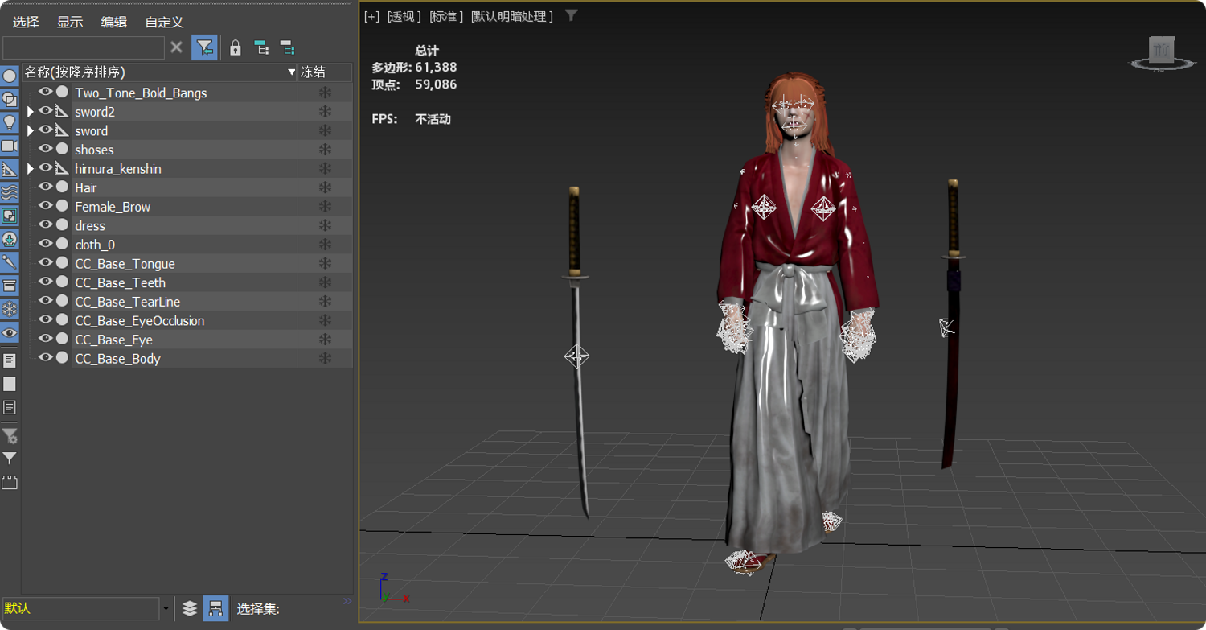Open the 选择 menu

[26, 22]
